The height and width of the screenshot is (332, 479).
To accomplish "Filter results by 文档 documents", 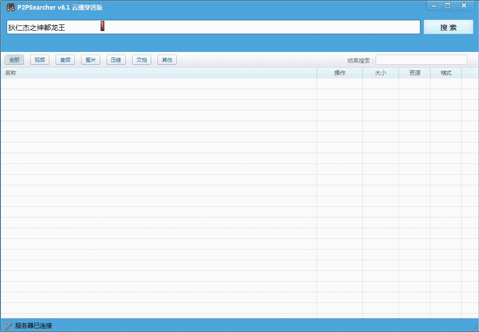I will (x=142, y=60).
